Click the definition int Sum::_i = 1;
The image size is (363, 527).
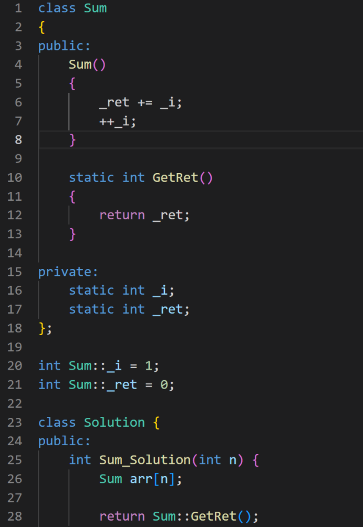tap(98, 365)
